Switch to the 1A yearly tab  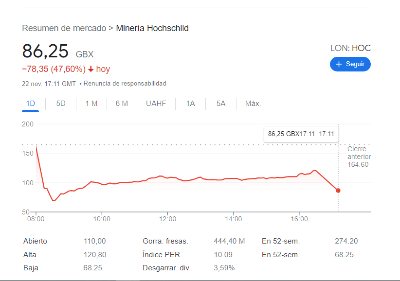click(190, 104)
